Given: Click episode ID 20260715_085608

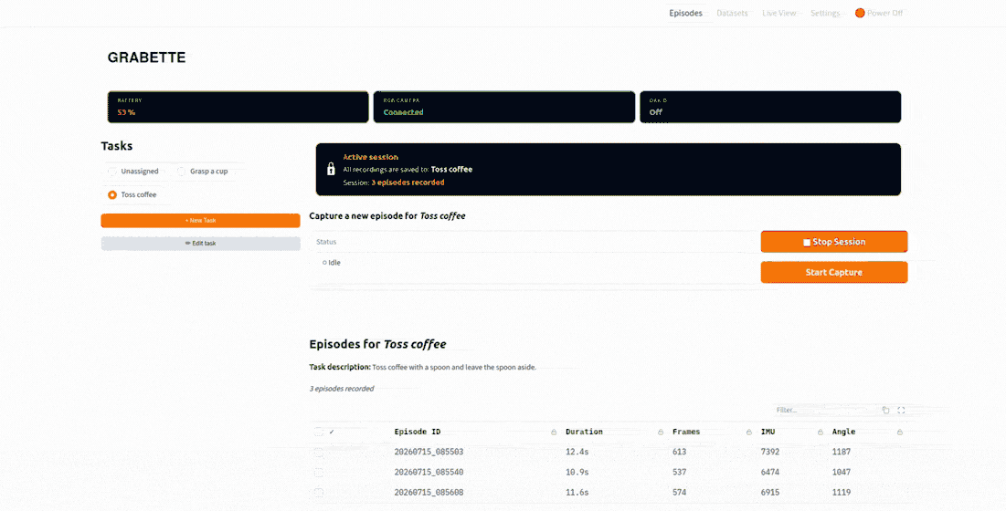Looking at the screenshot, I should 429,493.
